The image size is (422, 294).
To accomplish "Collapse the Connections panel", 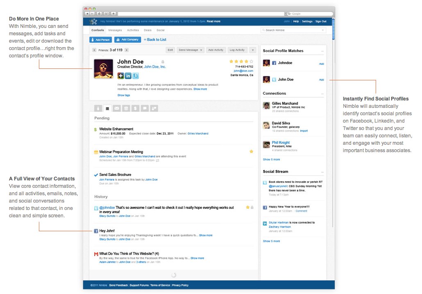I will point(322,94).
